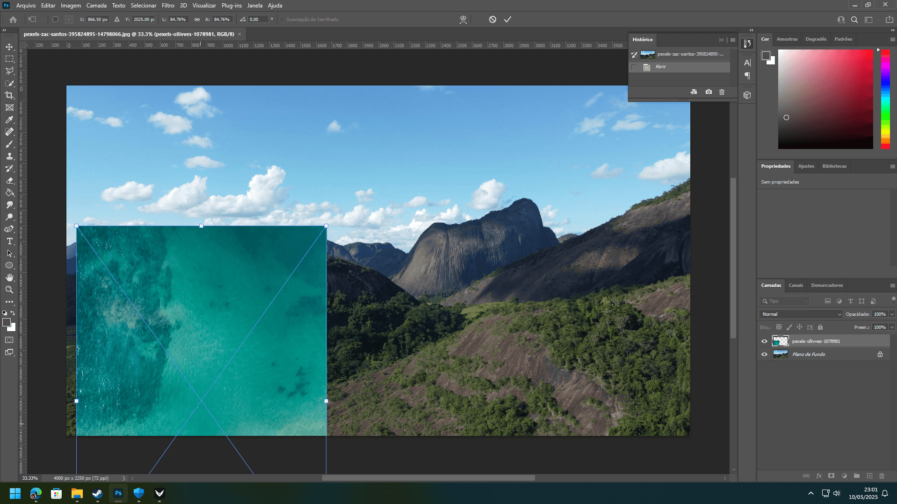Screen dimensions: 897x504
Task: Delete current history state with trash icon
Action: coord(722,92)
